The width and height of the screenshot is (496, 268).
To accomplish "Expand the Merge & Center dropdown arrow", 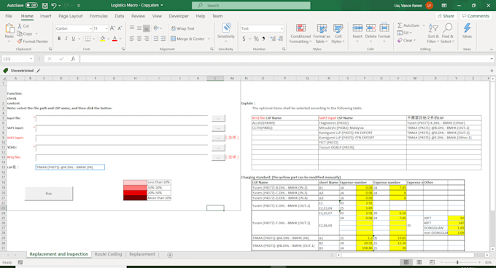I will click(x=209, y=39).
